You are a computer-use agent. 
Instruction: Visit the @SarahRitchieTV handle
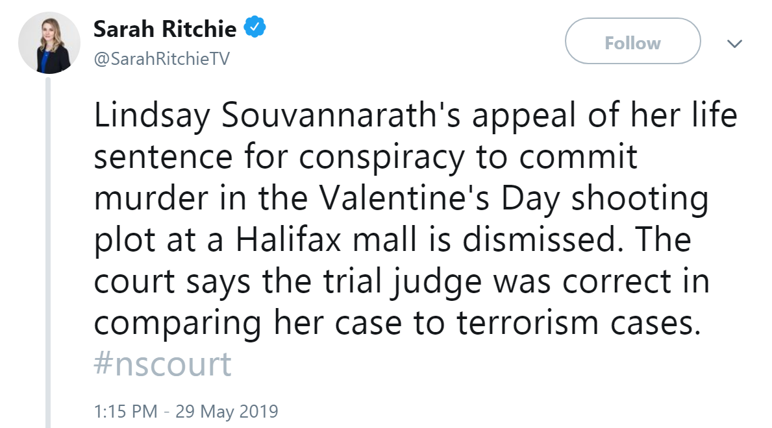point(162,59)
